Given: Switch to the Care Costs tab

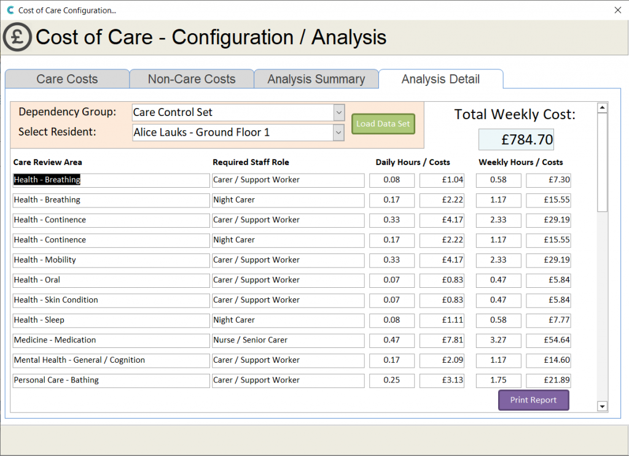Looking at the screenshot, I should tap(67, 79).
